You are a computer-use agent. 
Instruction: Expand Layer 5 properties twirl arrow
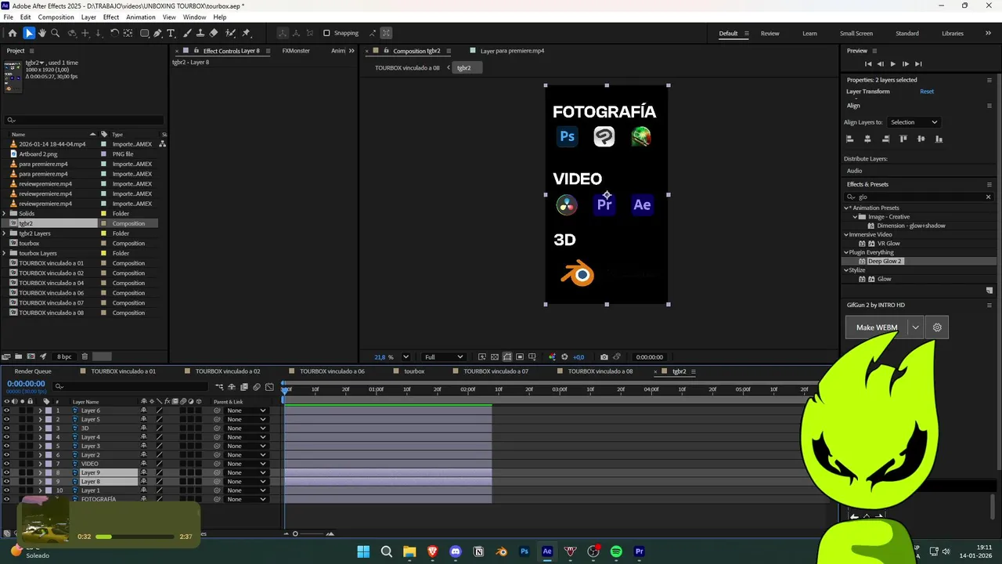(x=40, y=419)
